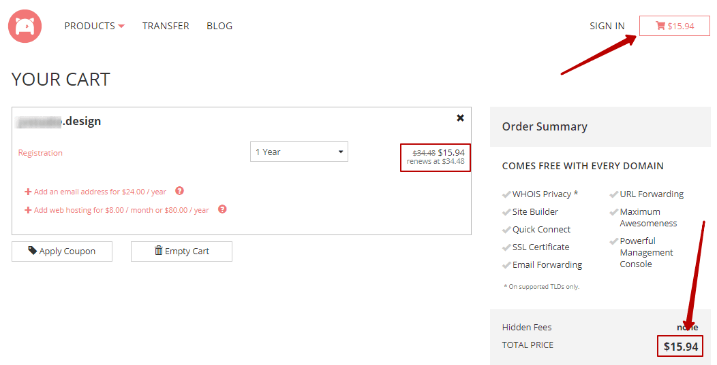Click help icon next to email address offer
This screenshot has width=717, height=365.
click(180, 191)
